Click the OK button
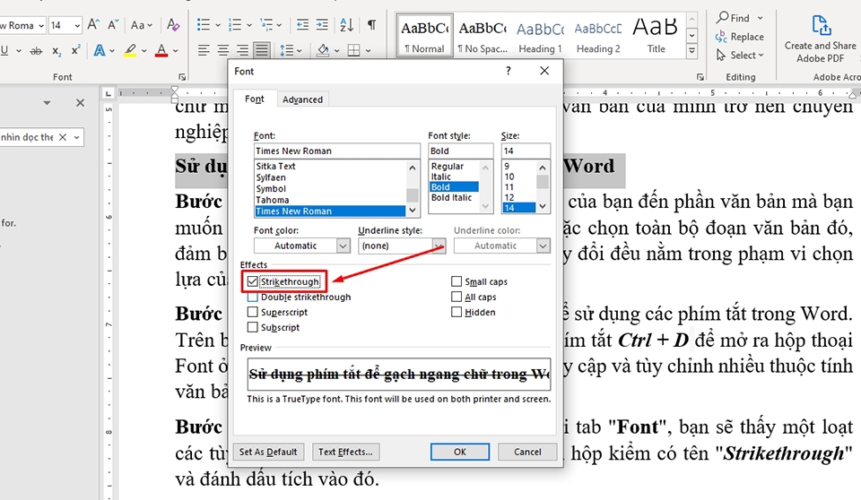Viewport: 861px width, 500px height. click(x=460, y=452)
